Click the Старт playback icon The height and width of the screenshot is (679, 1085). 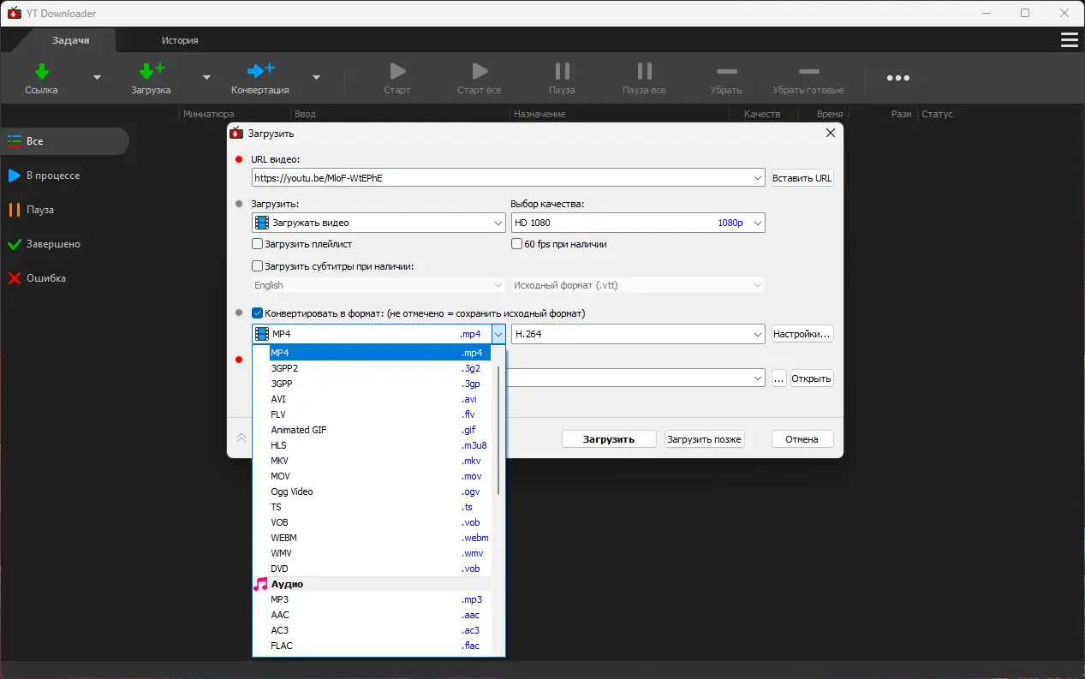click(396, 77)
